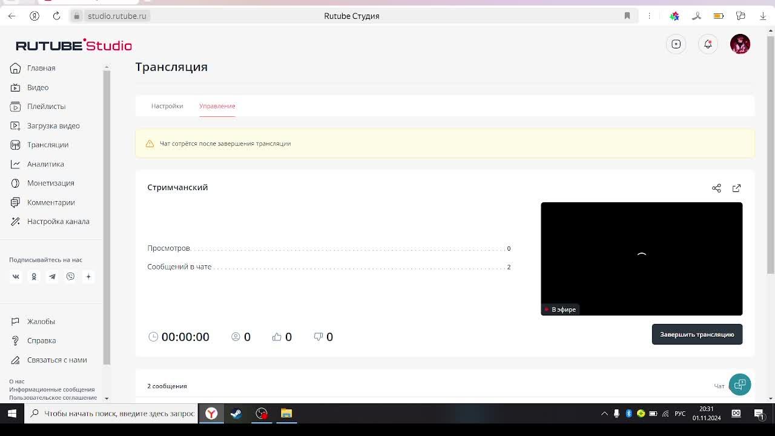Click the В эфире live badge
The width and height of the screenshot is (775, 436).
pyautogui.click(x=560, y=309)
